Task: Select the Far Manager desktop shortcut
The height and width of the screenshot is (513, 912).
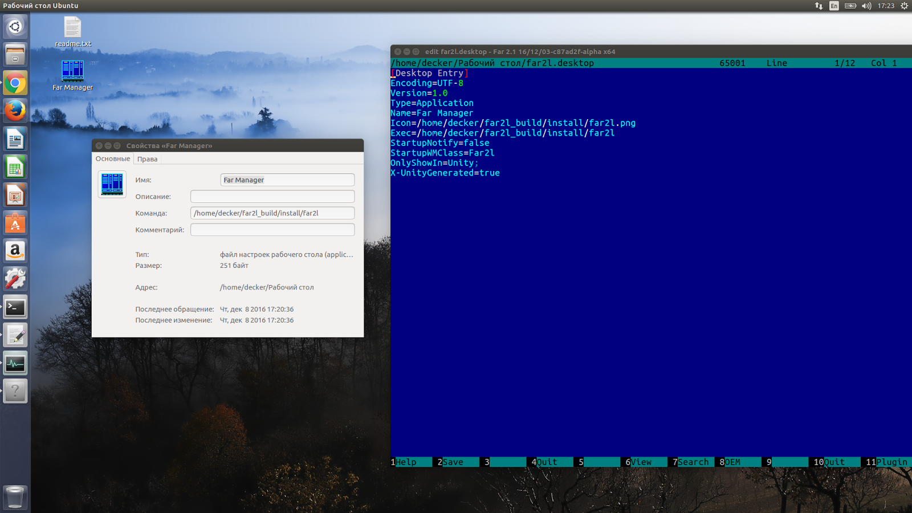Action: (x=73, y=76)
